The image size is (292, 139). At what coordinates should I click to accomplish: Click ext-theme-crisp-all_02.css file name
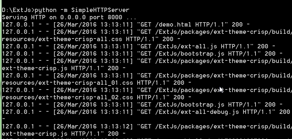[x=86, y=98]
